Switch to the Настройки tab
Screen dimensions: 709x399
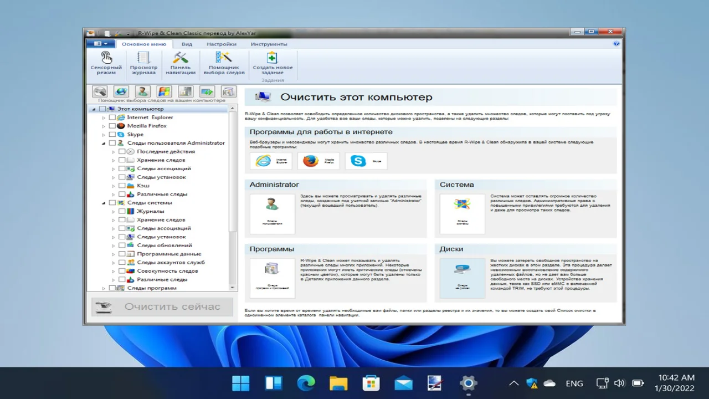222,44
